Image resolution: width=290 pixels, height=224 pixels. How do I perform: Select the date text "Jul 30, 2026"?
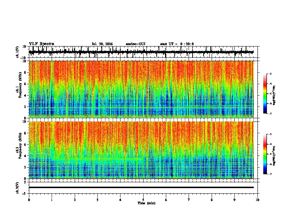point(102,44)
